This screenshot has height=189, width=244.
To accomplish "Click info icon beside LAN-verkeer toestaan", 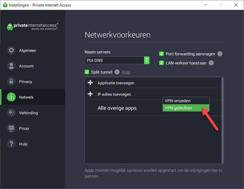I will tap(211, 63).
